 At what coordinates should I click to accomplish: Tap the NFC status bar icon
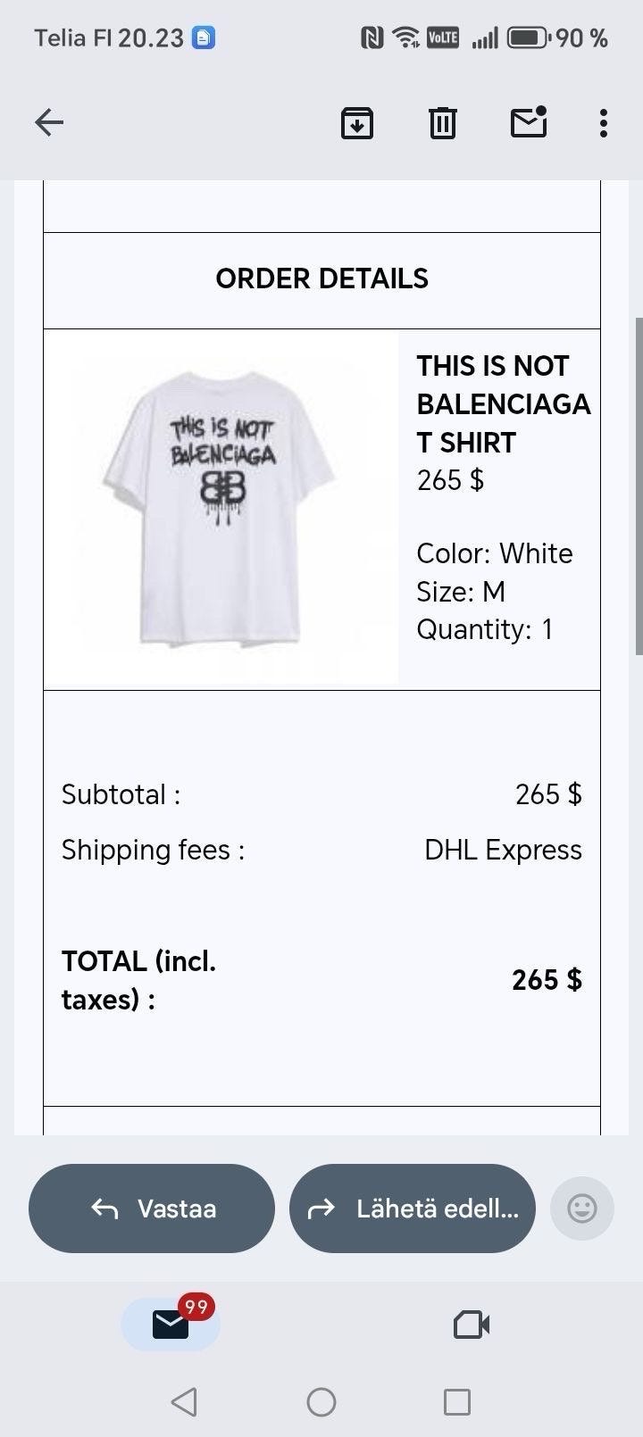point(372,37)
